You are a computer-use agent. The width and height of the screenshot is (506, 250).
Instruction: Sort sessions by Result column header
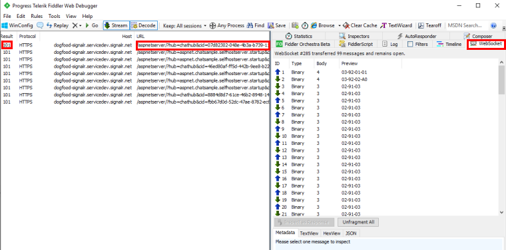point(8,36)
